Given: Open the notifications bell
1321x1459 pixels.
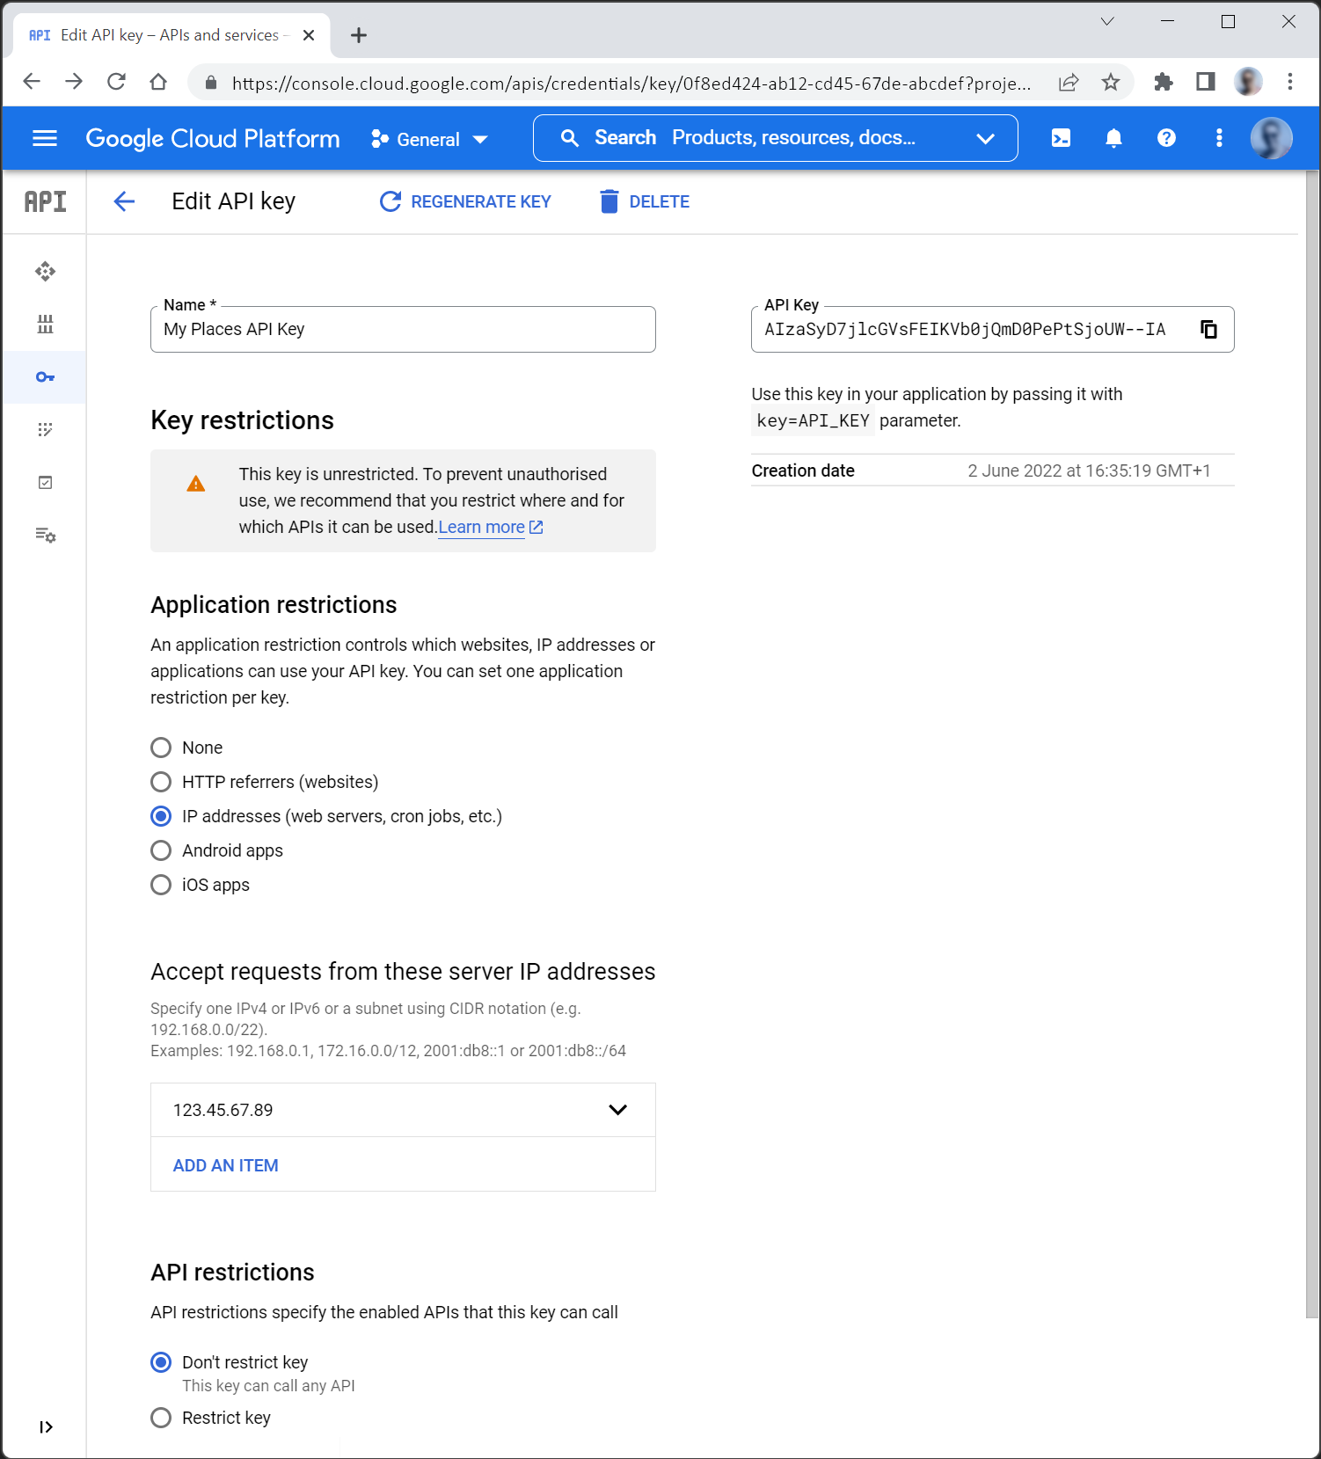Looking at the screenshot, I should coord(1113,138).
